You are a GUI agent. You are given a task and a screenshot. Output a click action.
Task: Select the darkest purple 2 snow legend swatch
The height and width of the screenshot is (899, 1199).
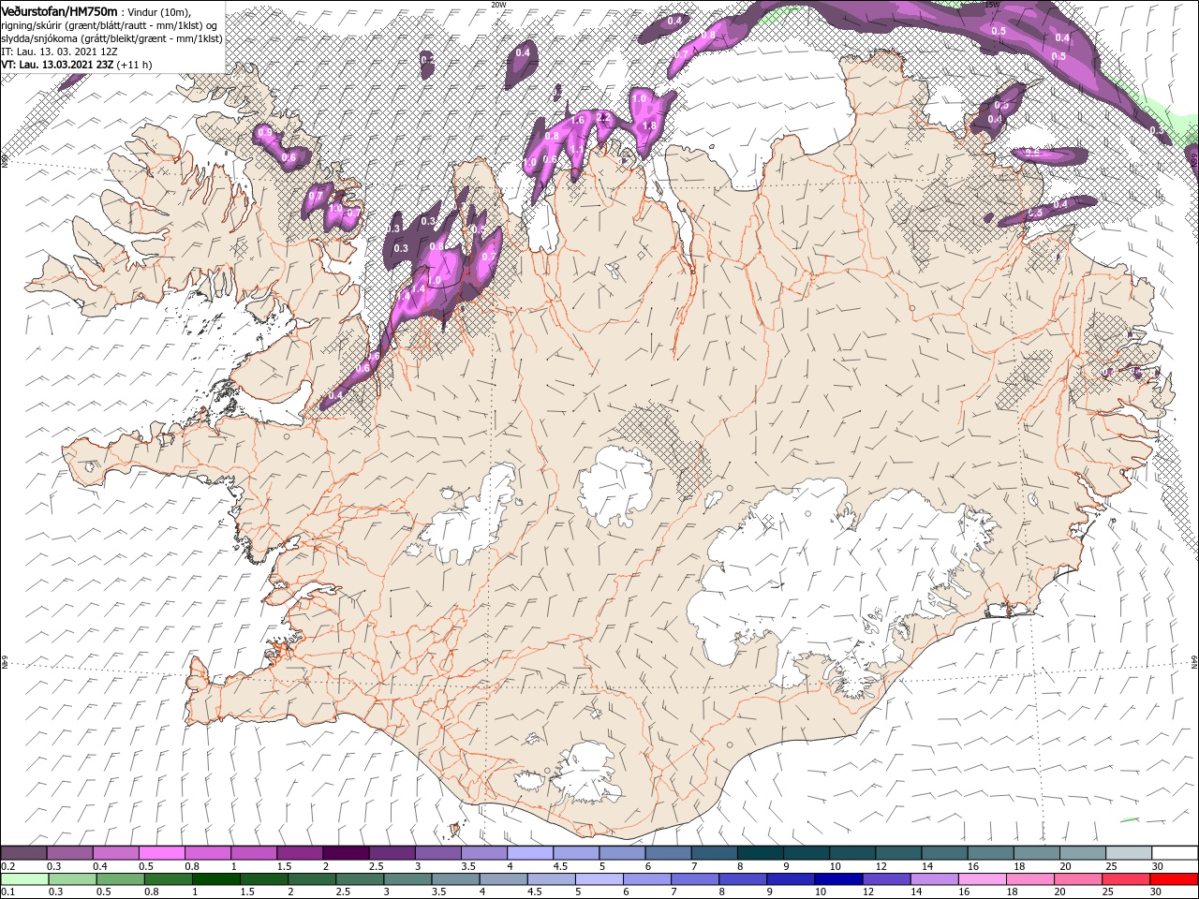(x=347, y=853)
